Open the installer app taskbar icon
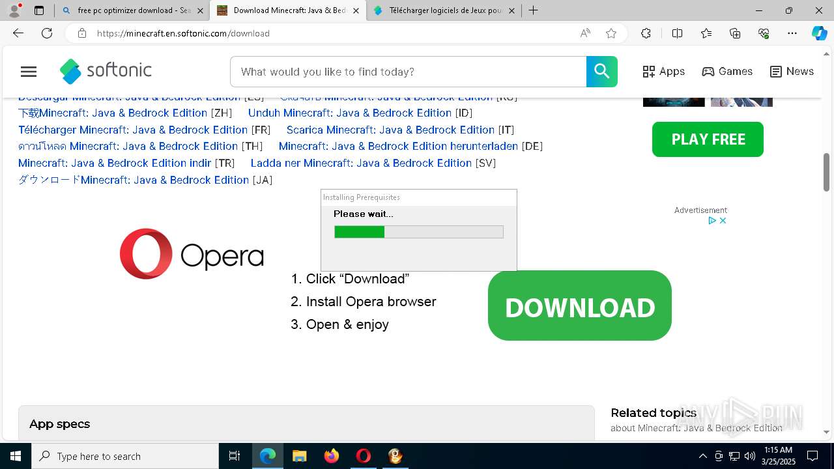834x469 pixels. coord(395,456)
